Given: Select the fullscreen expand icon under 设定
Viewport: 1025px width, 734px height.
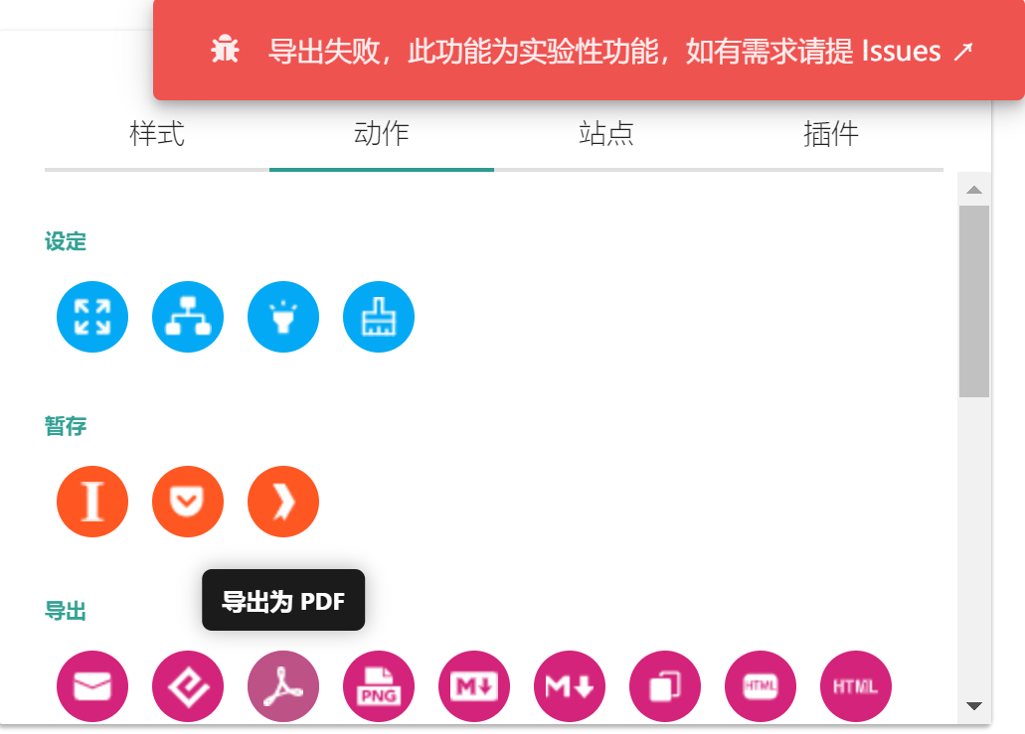Looking at the screenshot, I should [92, 317].
